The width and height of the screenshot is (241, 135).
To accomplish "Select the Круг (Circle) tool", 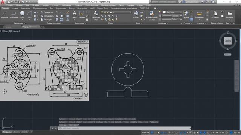I will tap(22, 15).
